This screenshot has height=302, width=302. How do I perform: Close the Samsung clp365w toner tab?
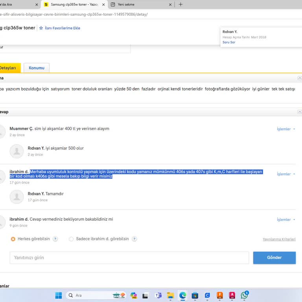(103, 5)
